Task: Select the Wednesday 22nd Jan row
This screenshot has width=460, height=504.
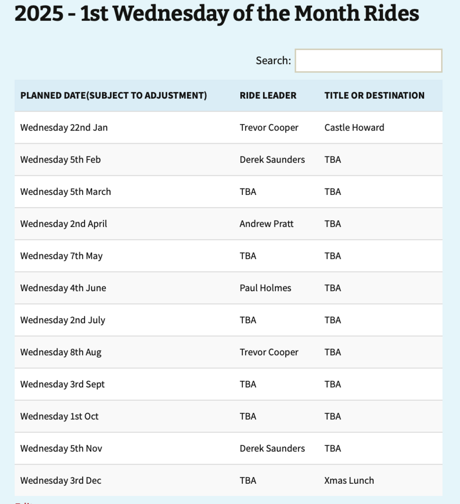Action: coord(229,127)
